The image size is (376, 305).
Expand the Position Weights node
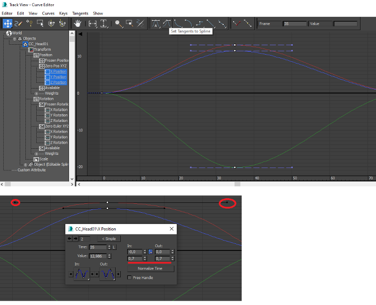click(37, 93)
